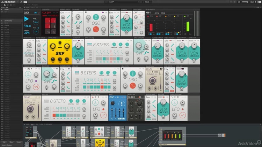Click the CLK DIV pad number 8

(53, 26)
